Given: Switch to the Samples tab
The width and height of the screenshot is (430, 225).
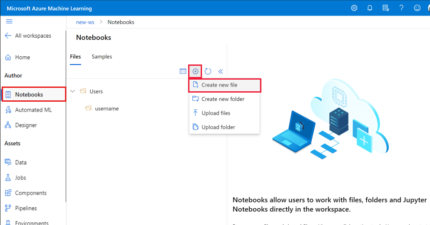Looking at the screenshot, I should click(102, 57).
